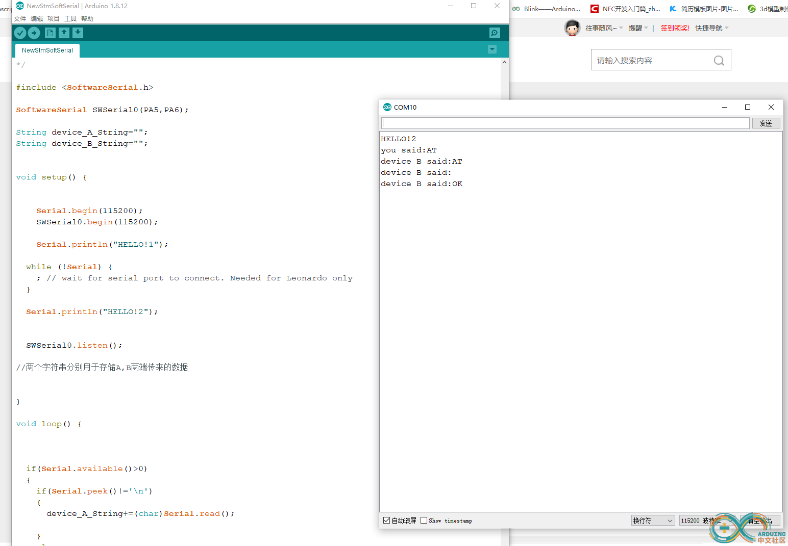Click the Upload arrow toolbar icon
The width and height of the screenshot is (788, 546).
click(x=34, y=33)
